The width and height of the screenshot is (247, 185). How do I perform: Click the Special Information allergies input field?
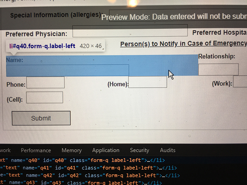tap(178, 15)
